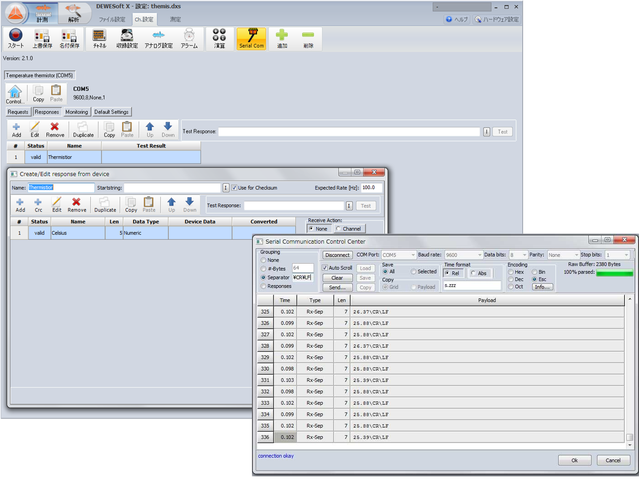Toggle the Auto Scroll checkbox
The width and height of the screenshot is (639, 502).
pyautogui.click(x=325, y=268)
